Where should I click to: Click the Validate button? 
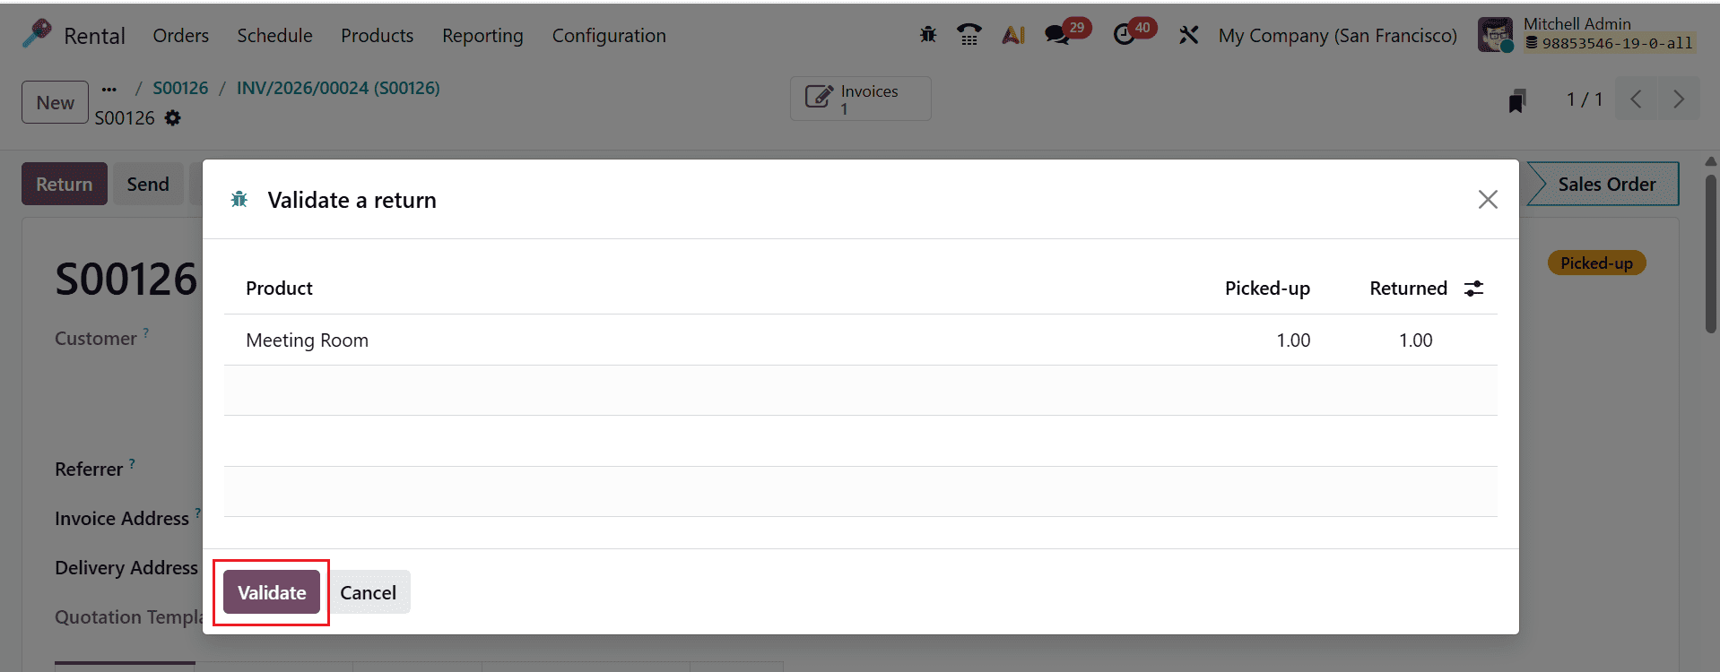pos(271,592)
